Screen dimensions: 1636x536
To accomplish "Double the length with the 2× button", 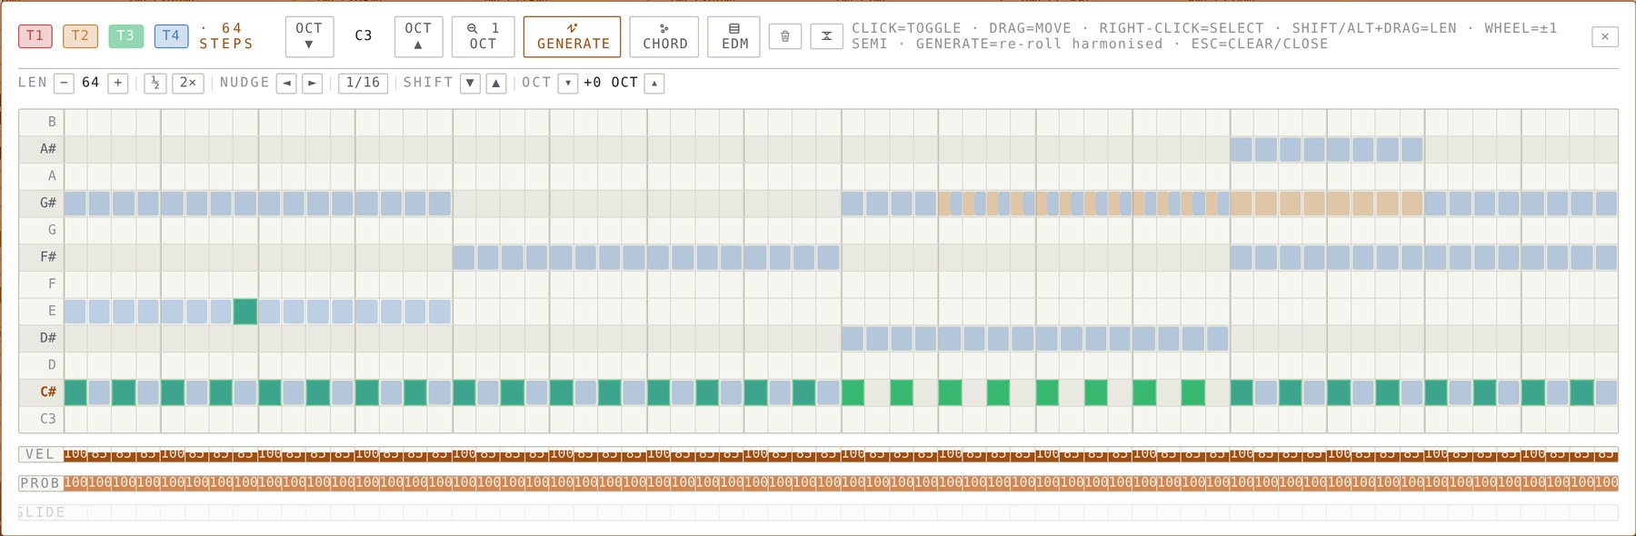I will click(188, 83).
